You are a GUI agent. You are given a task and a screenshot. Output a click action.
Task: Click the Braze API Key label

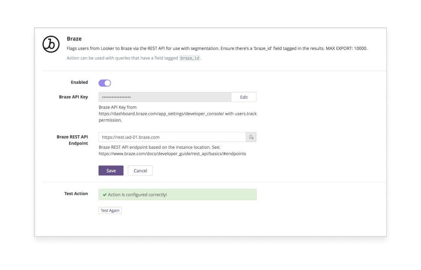(73, 97)
